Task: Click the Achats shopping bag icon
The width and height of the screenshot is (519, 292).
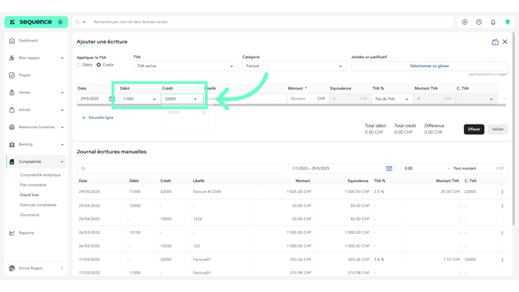Action: [x=12, y=110]
